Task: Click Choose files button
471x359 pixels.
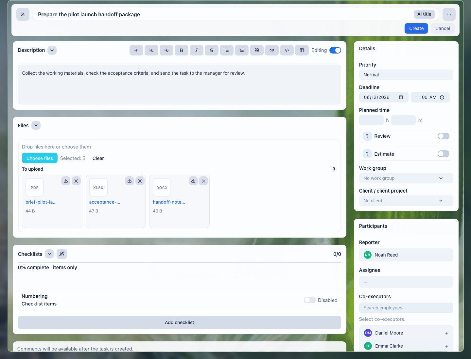Action: point(40,158)
